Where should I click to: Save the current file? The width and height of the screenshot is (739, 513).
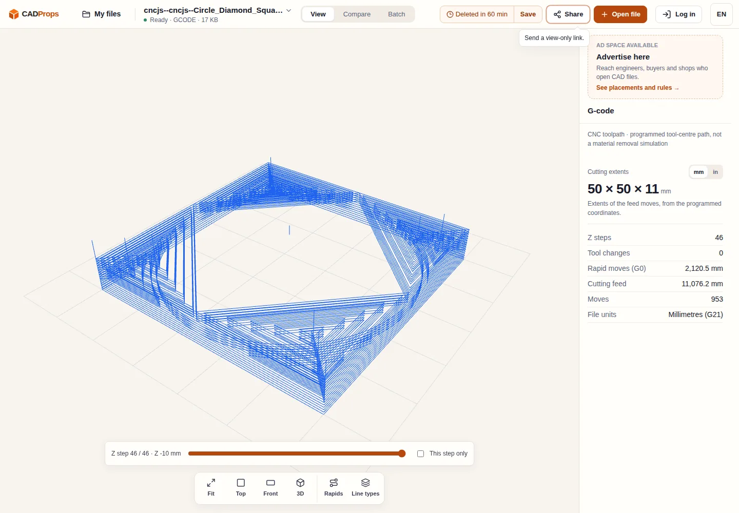[x=528, y=14]
